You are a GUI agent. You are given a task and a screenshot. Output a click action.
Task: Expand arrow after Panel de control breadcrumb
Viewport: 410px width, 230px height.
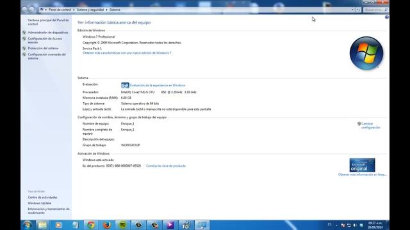[74, 10]
